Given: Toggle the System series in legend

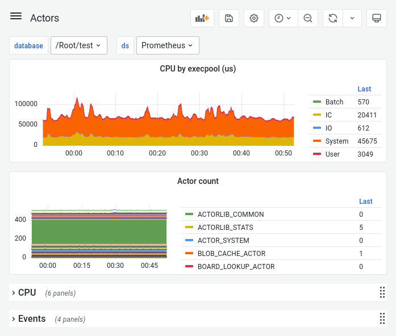Looking at the screenshot, I should pos(337,141).
